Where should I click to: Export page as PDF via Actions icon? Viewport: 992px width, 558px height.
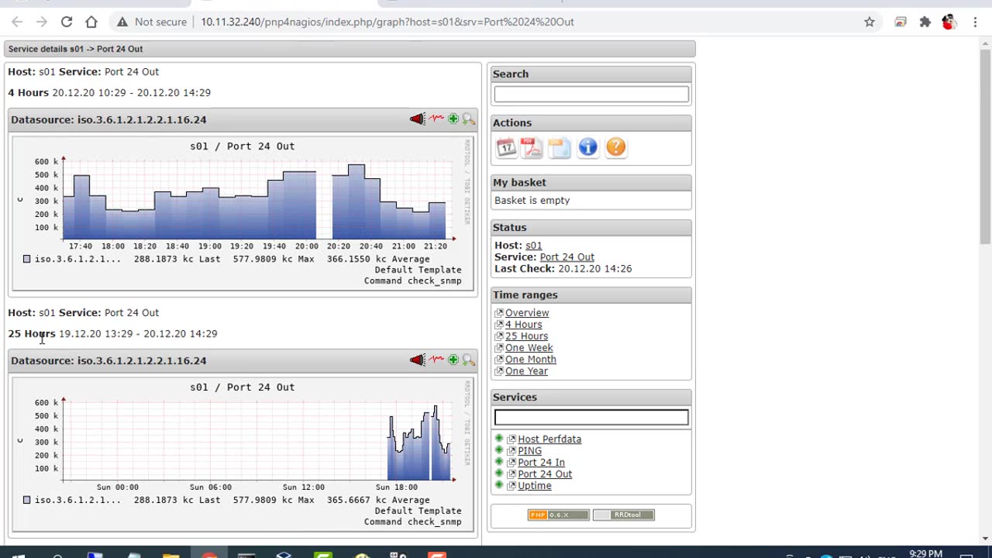[532, 147]
